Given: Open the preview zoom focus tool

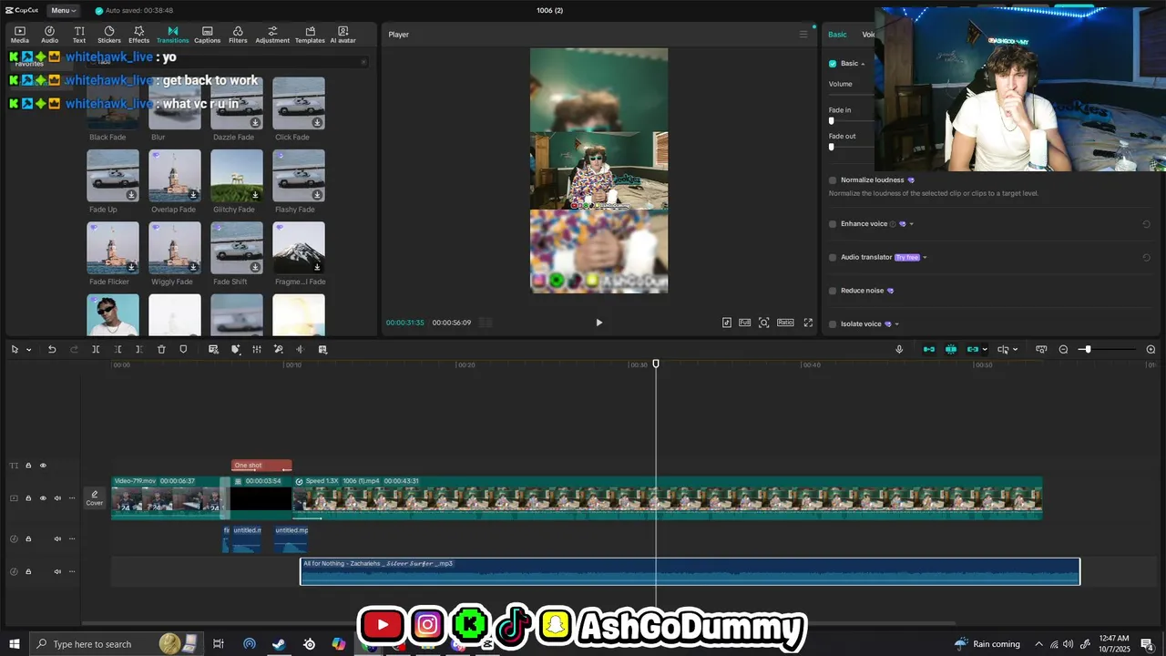Looking at the screenshot, I should click(764, 323).
